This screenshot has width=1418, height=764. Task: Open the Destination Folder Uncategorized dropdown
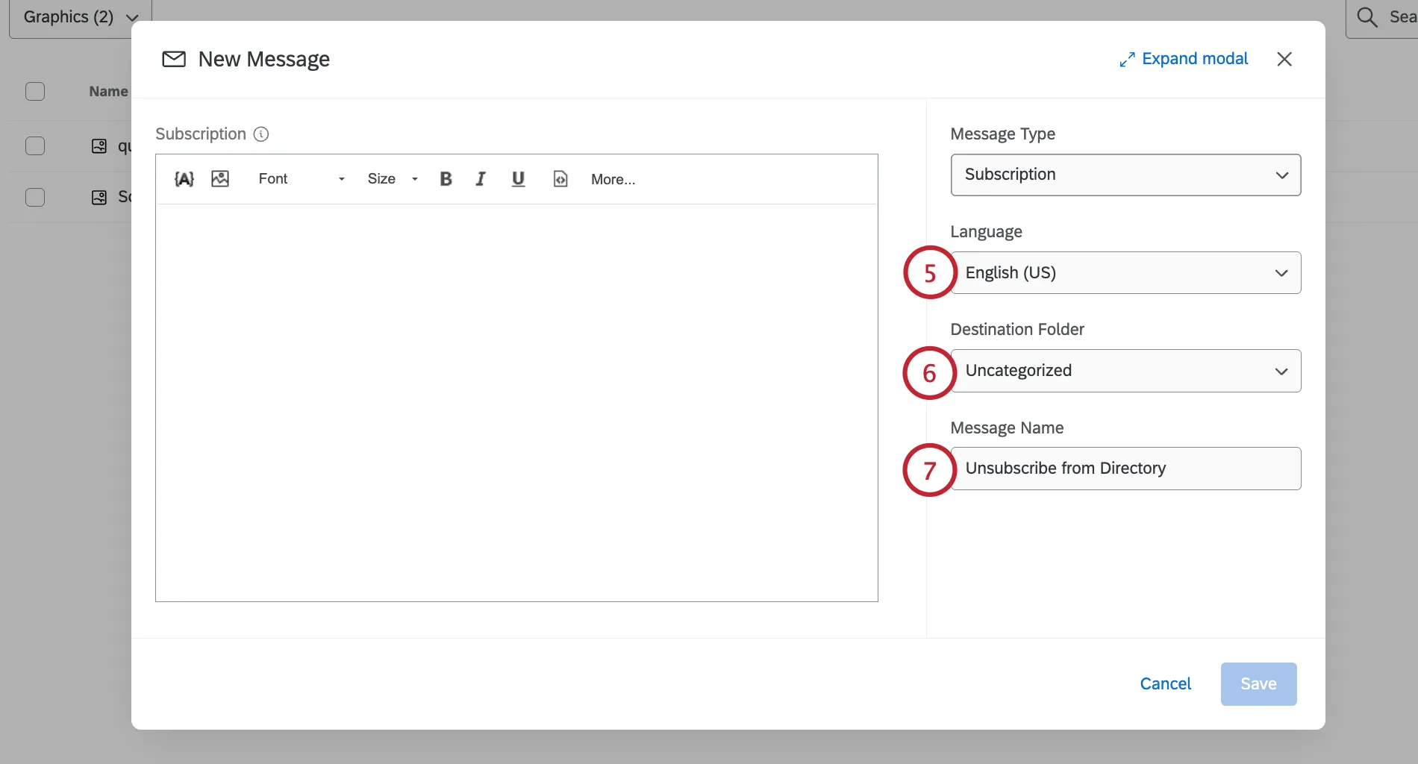[x=1125, y=370]
